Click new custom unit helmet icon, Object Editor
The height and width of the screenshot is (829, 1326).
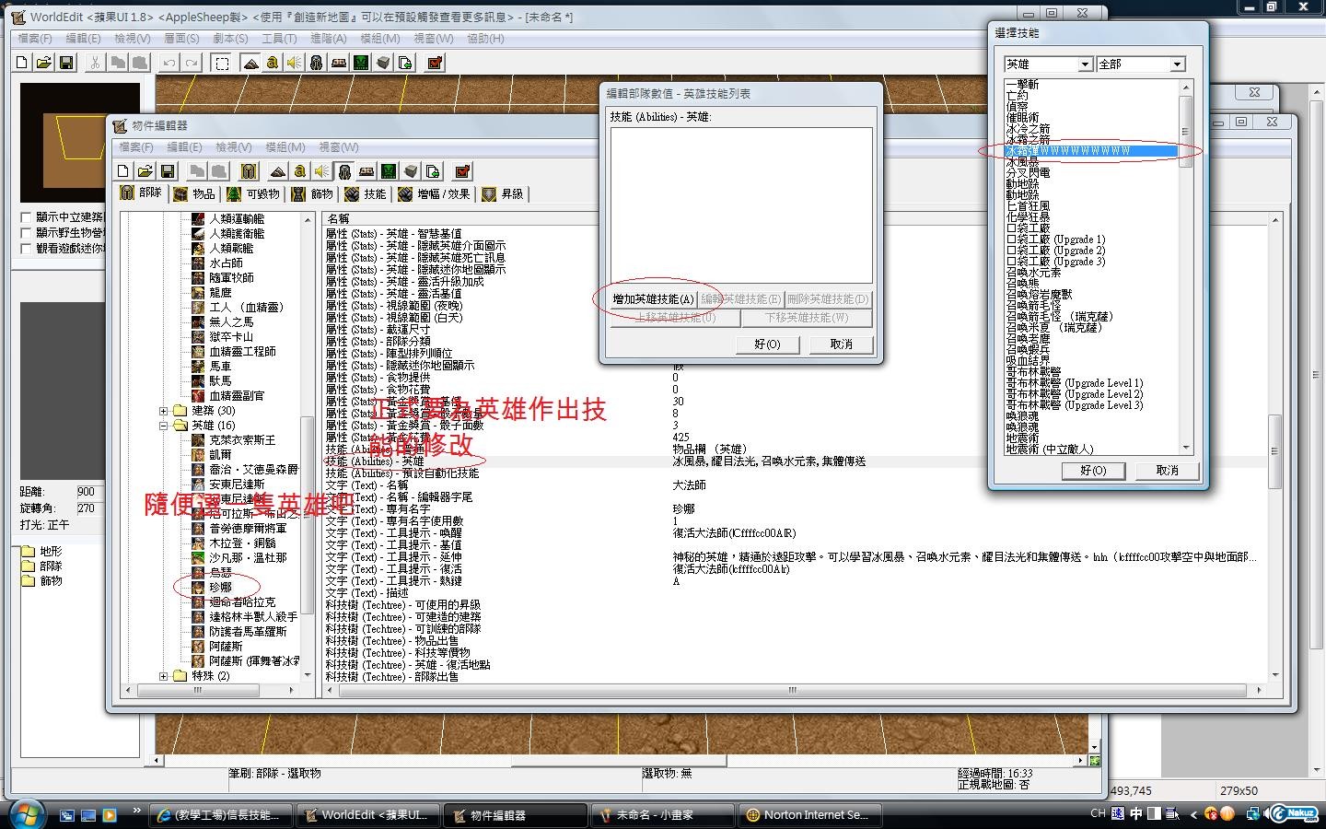[248, 170]
